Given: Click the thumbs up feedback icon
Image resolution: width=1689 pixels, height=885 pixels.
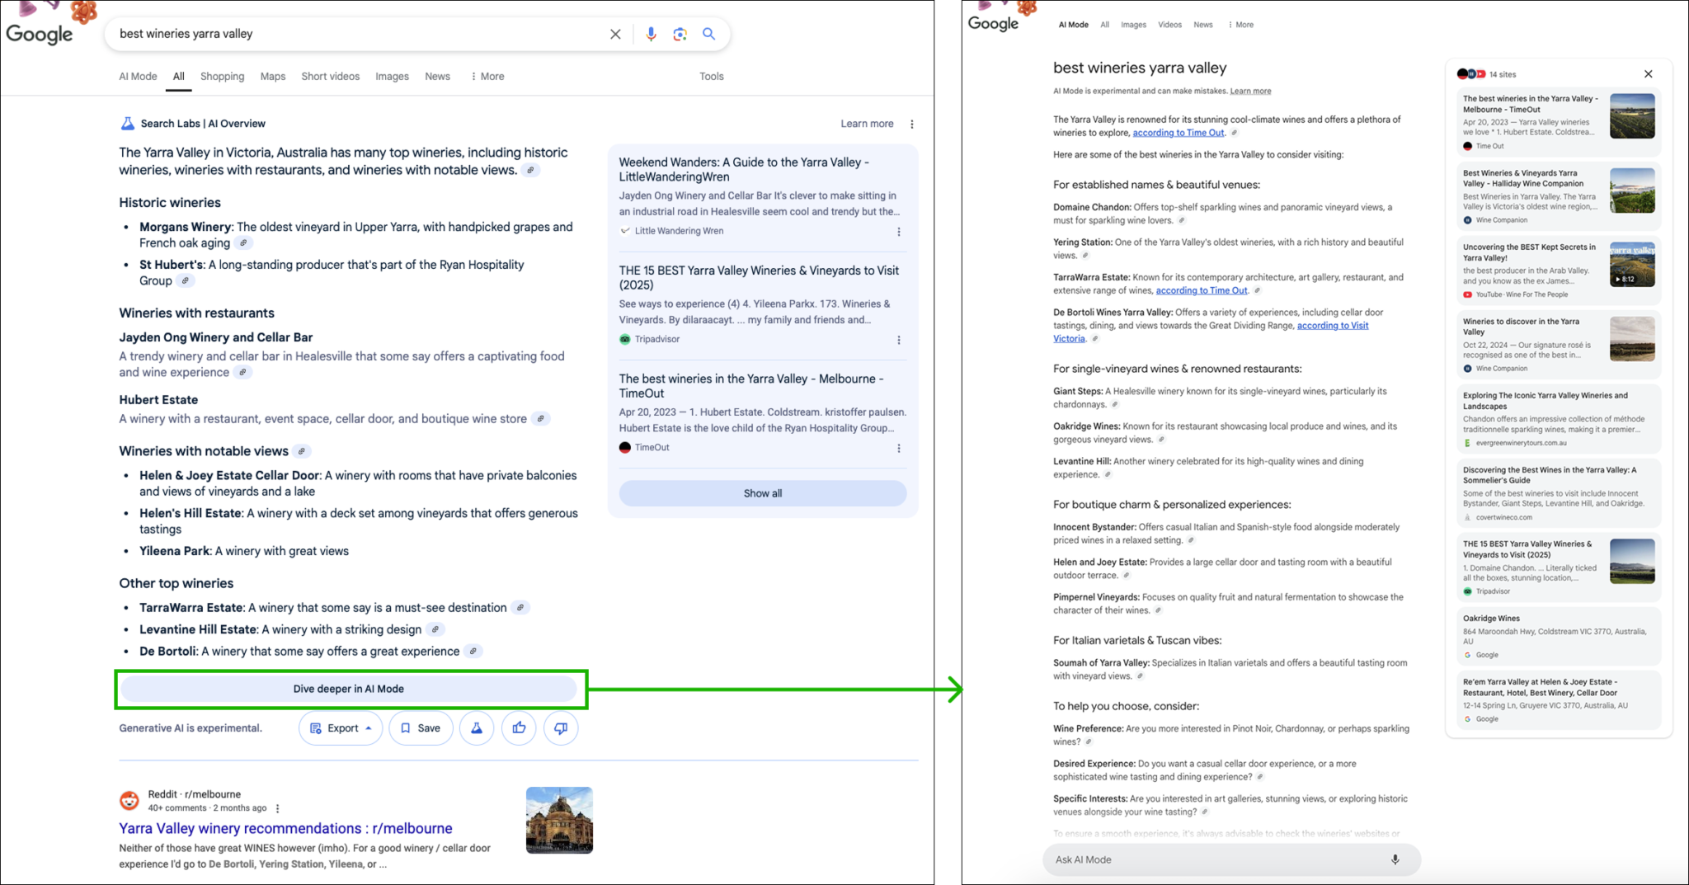Looking at the screenshot, I should (519, 728).
